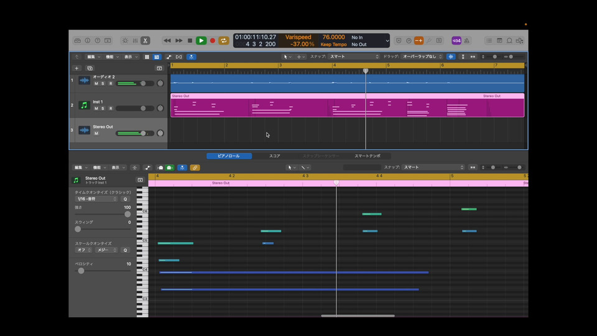
Task: Start playback with the green Play button
Action: (x=201, y=40)
